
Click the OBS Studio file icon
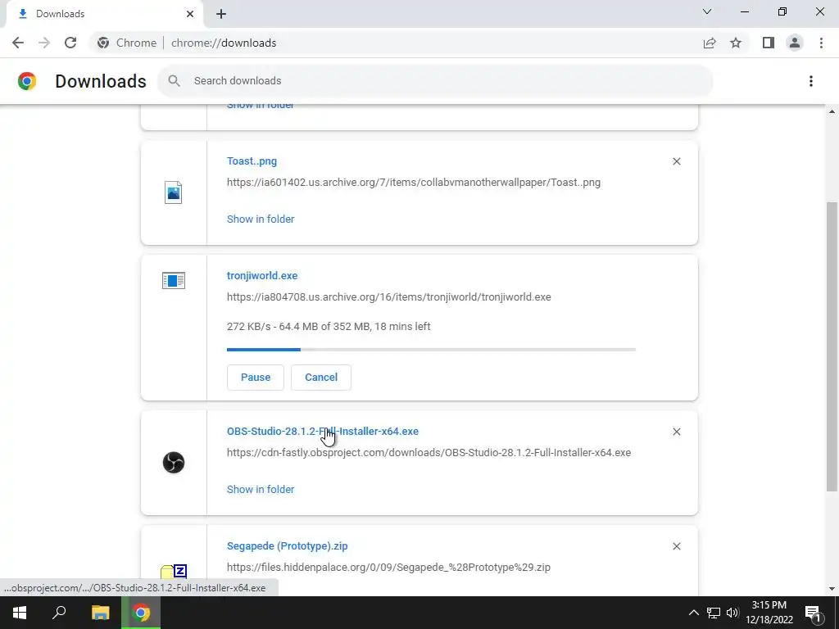174,463
